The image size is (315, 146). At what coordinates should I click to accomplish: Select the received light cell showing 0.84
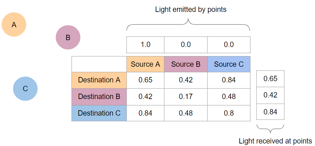click(270, 112)
